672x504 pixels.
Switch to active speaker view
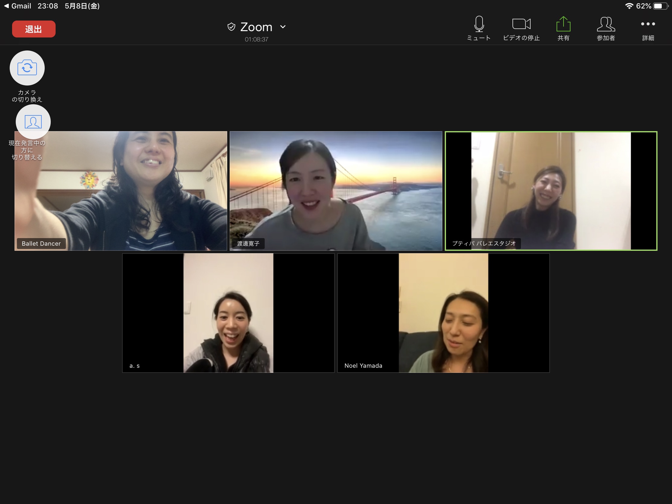pyautogui.click(x=33, y=122)
